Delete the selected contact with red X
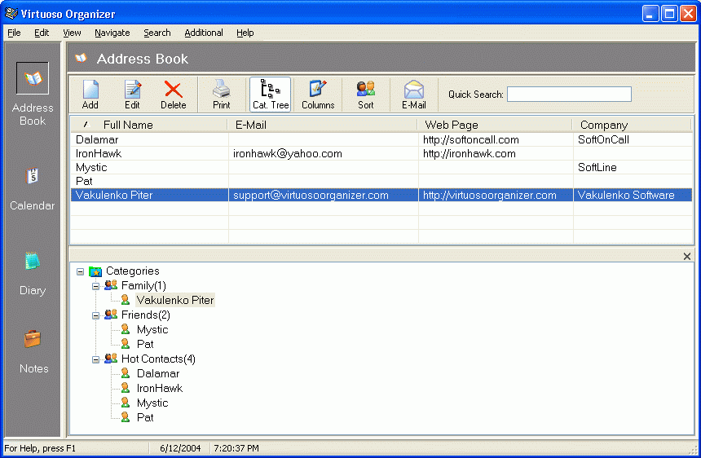The width and height of the screenshot is (701, 458). click(x=174, y=95)
